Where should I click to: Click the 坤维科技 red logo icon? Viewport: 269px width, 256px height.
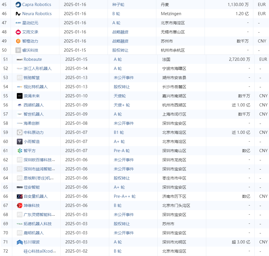pos(20,205)
